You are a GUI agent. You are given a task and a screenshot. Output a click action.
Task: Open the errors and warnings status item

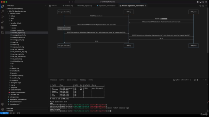[x=12, y=113]
